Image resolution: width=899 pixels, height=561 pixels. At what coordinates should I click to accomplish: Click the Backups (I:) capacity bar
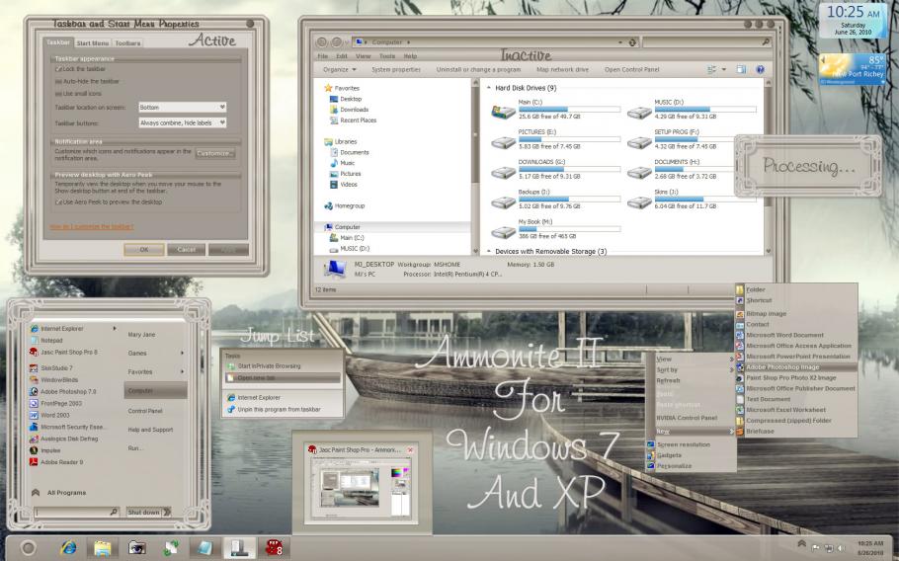tap(569, 199)
